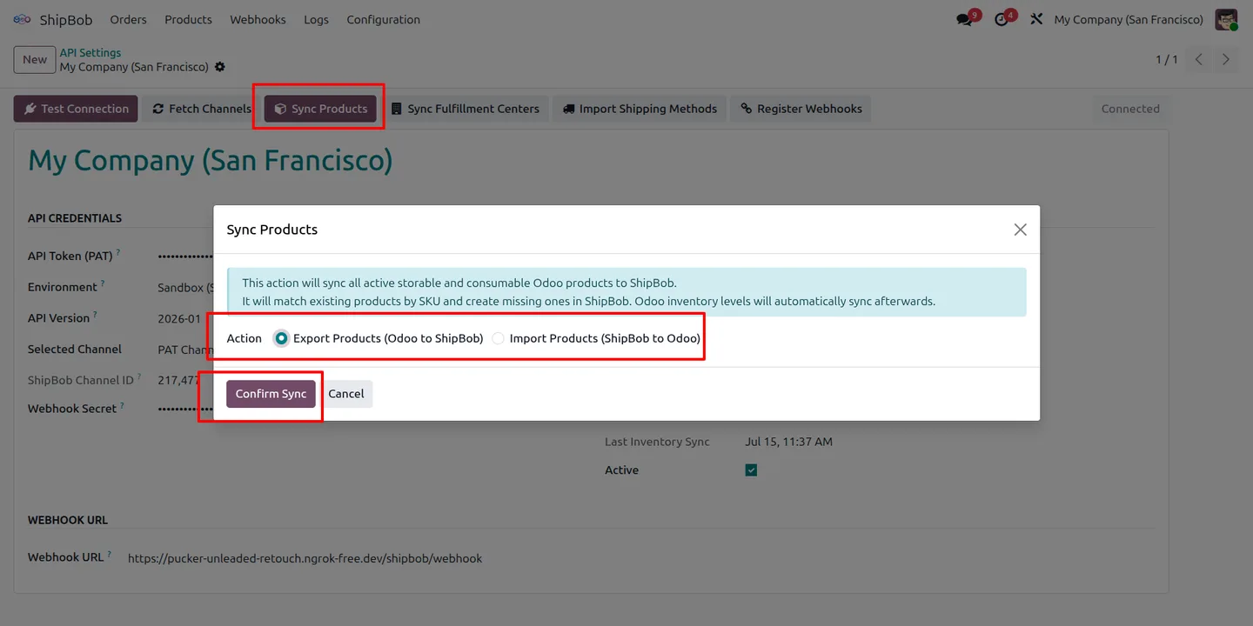This screenshot has height=626, width=1253.
Task: Click the Environment help question mark
Action: point(103,283)
